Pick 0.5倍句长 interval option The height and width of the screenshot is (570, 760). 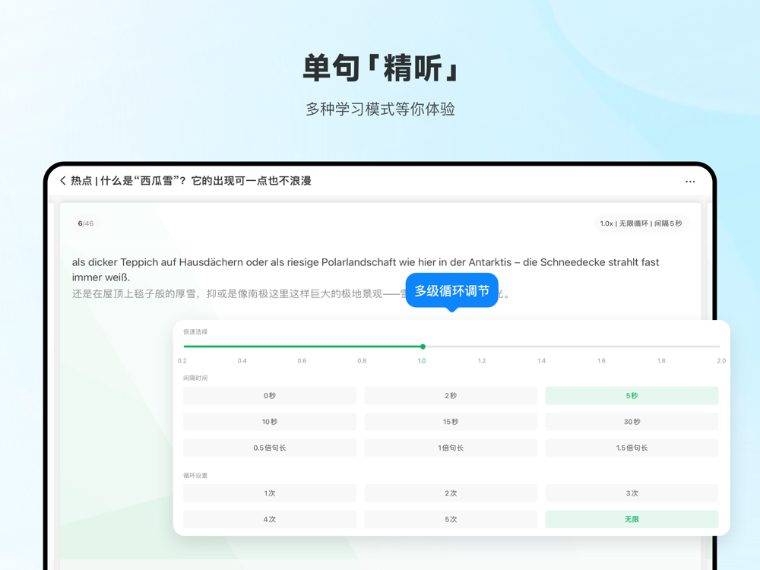click(270, 448)
